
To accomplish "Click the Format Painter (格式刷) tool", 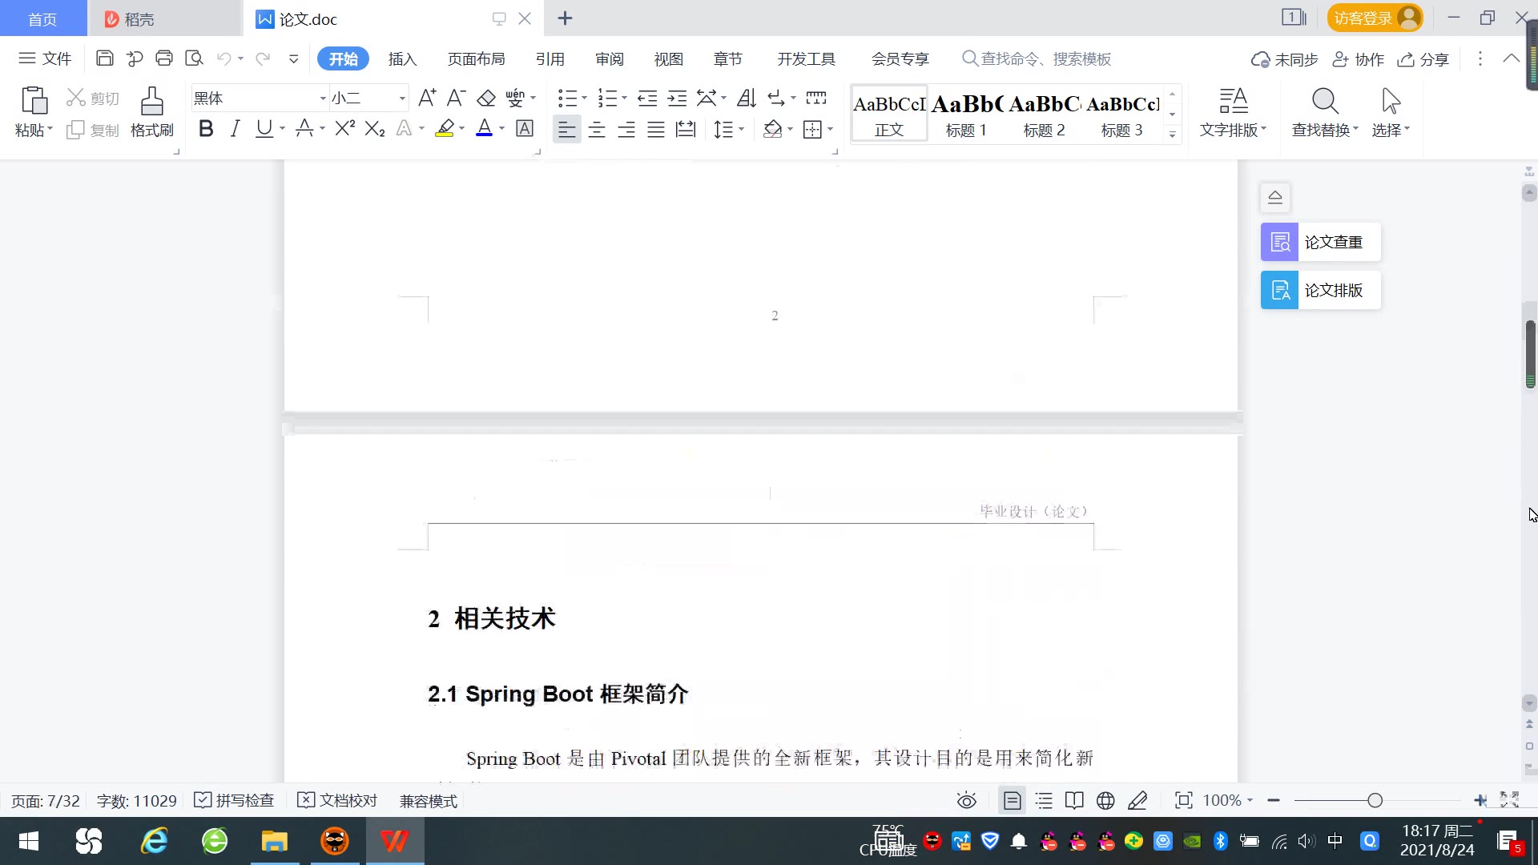I will coord(152,112).
